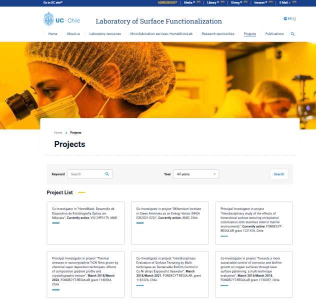Click the UC Chile logo
Screen dimensions: 316x300
61,18
